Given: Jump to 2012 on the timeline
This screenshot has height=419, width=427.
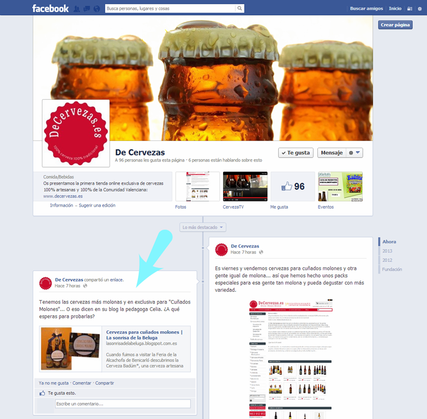Looking at the screenshot, I should pos(387,260).
